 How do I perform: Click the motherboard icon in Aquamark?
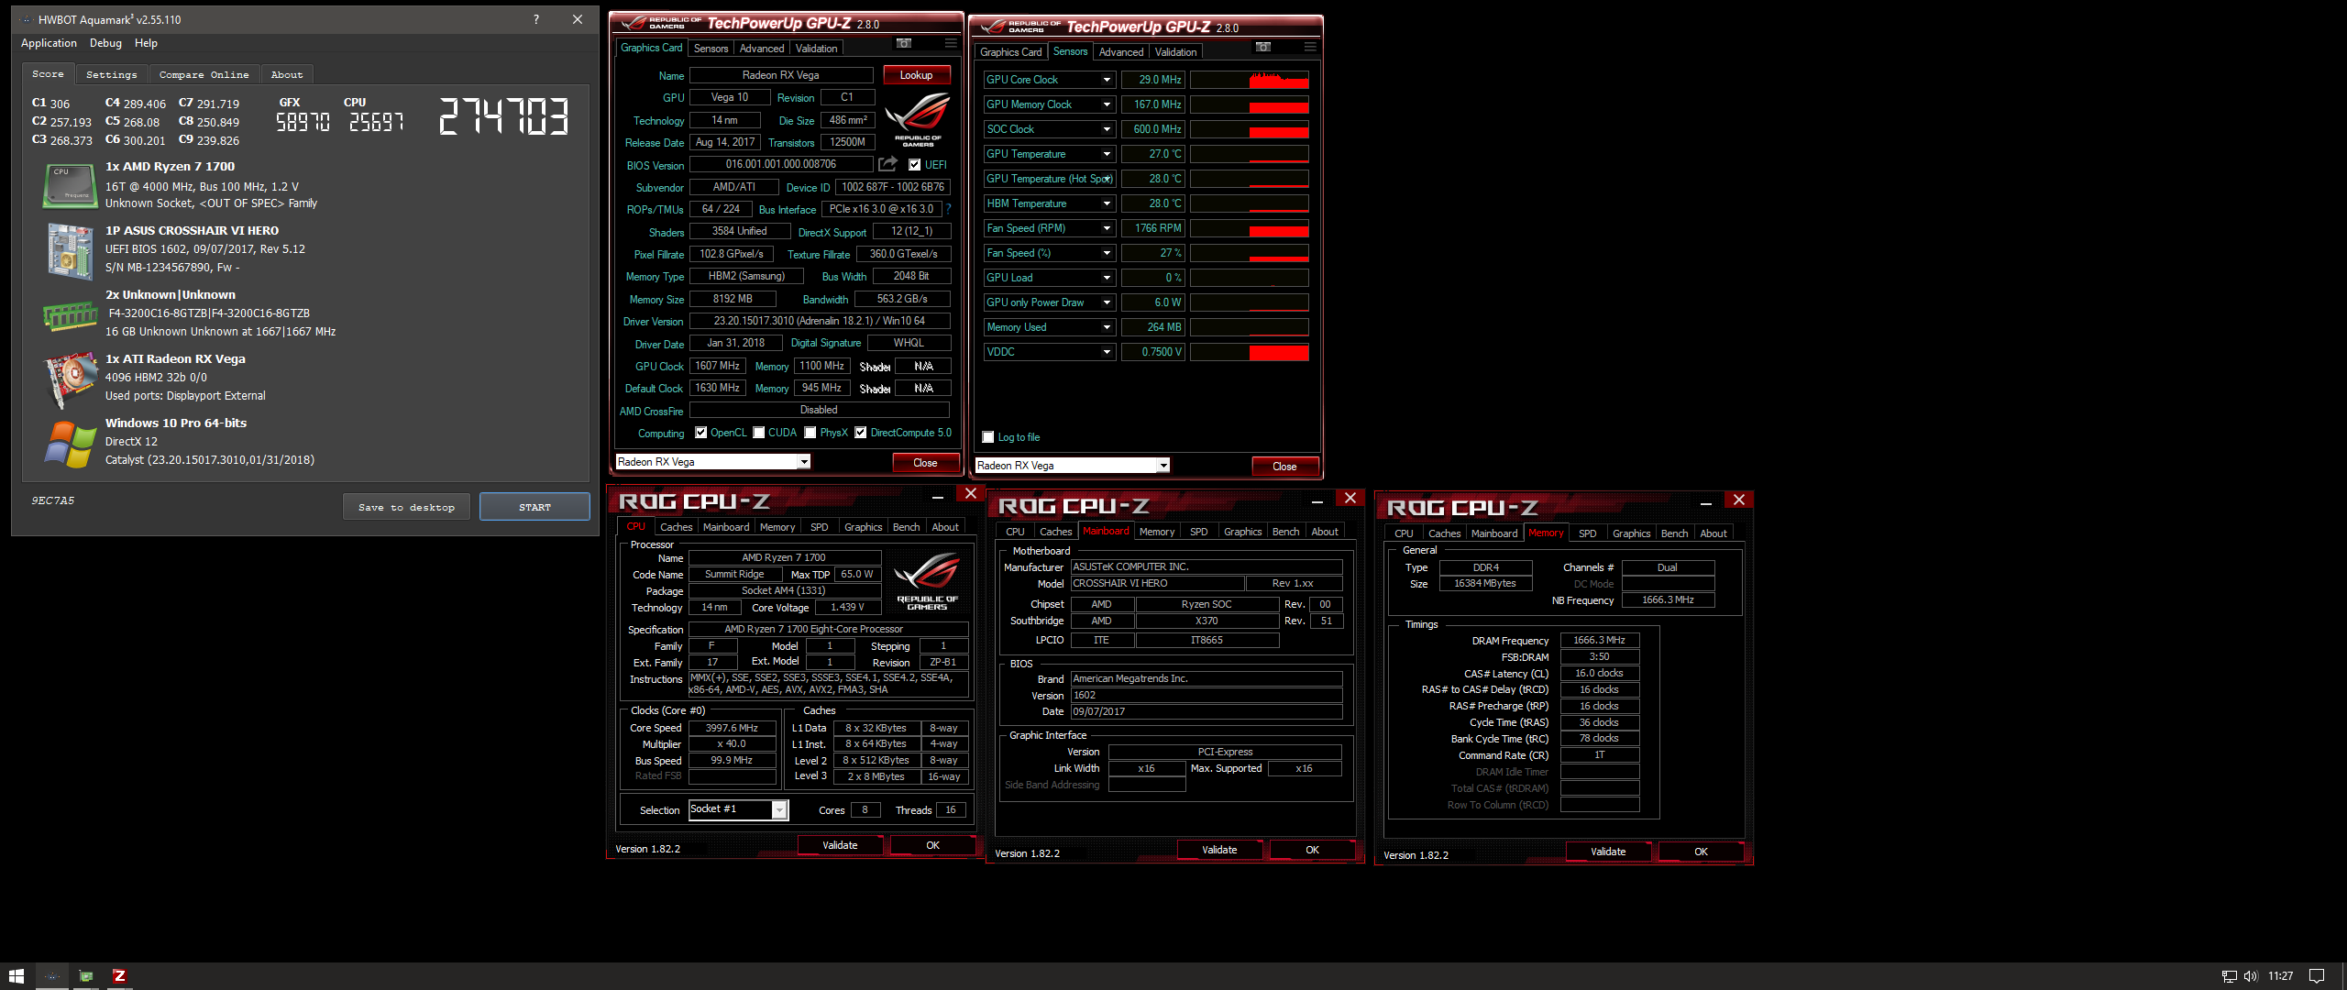[70, 250]
